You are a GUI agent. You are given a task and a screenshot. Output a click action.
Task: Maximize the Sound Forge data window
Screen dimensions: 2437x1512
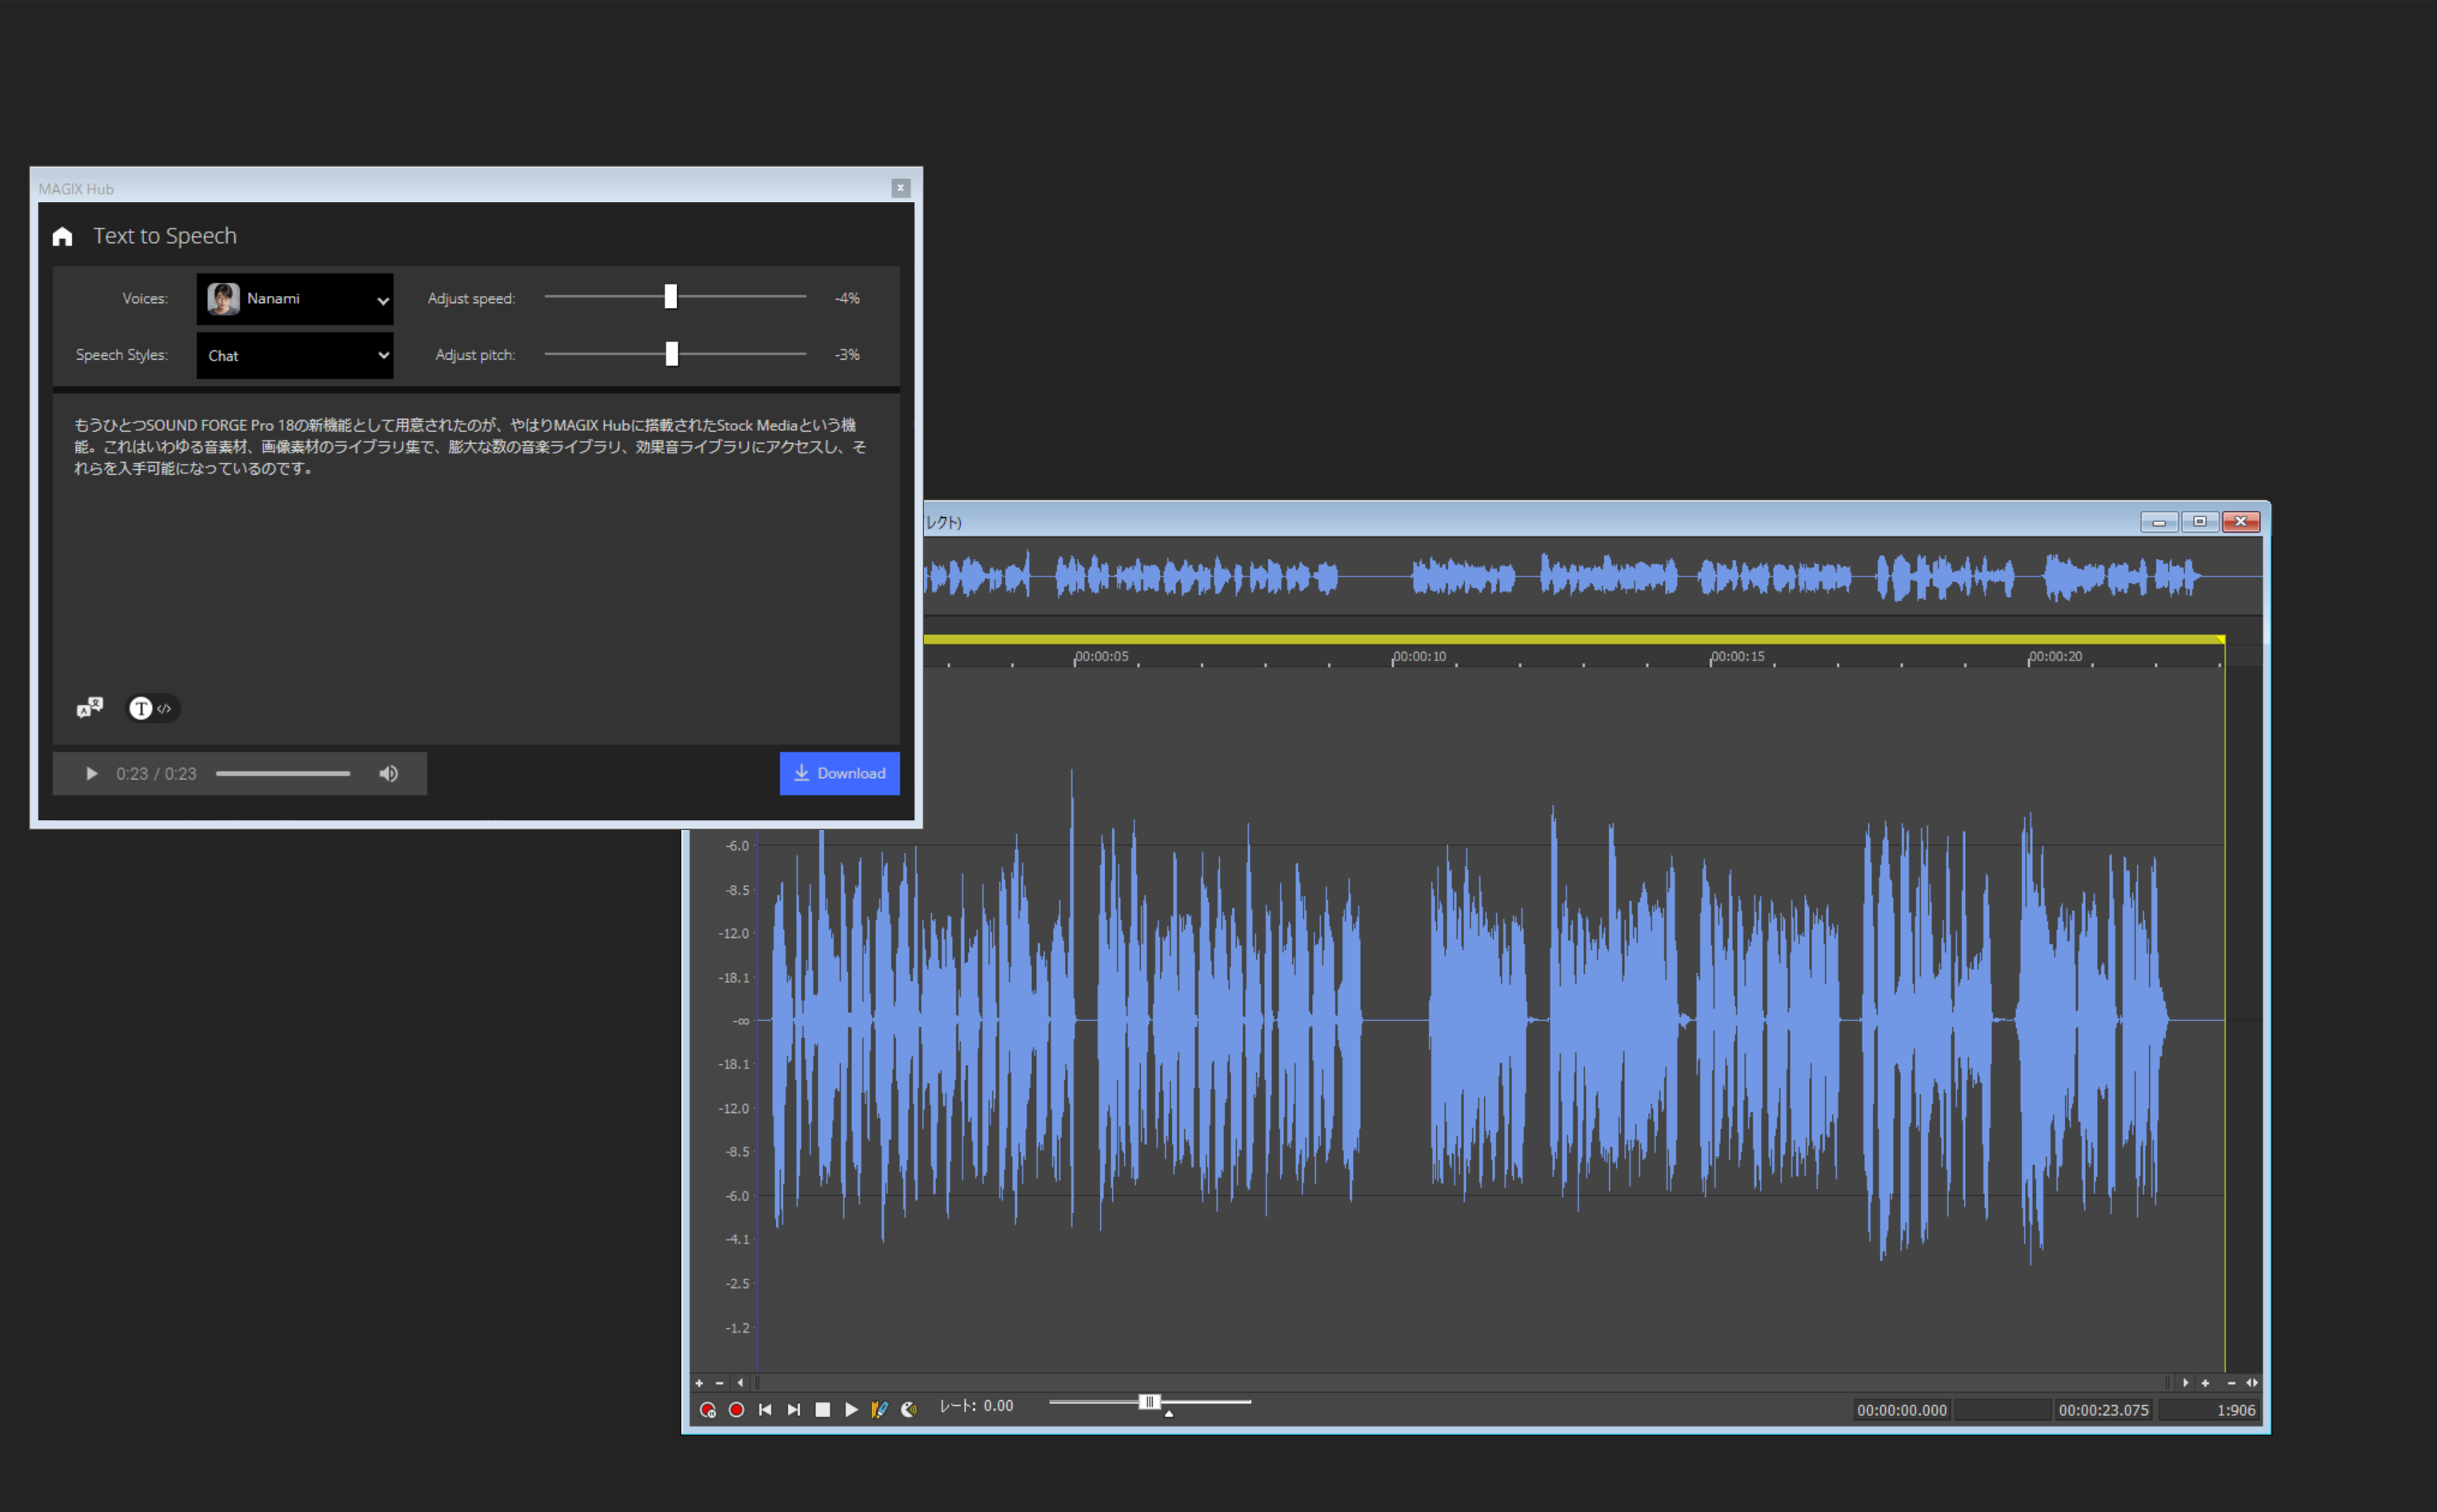2200,522
